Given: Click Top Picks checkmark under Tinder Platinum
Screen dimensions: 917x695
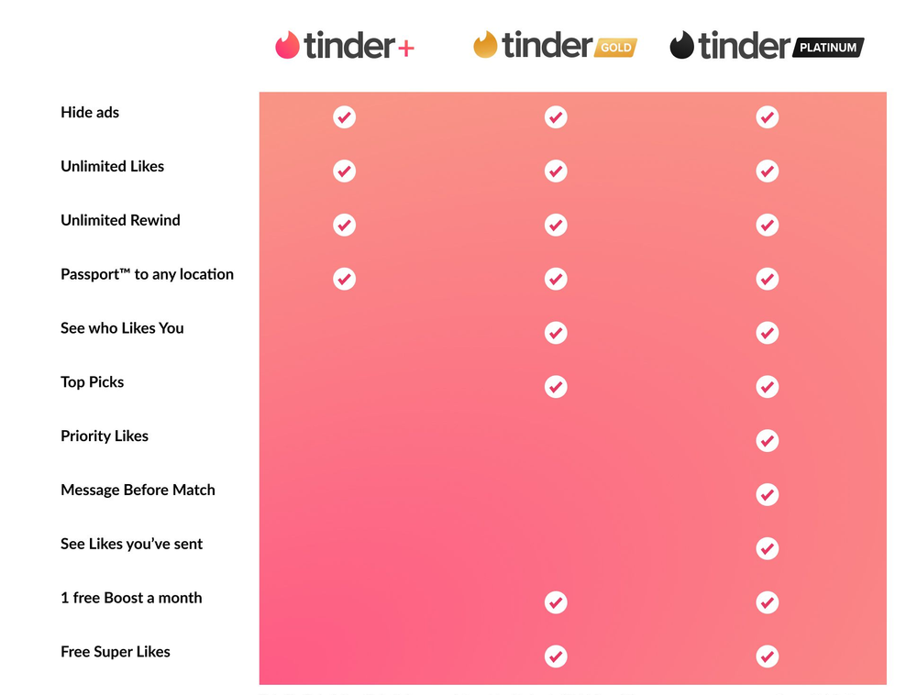Looking at the screenshot, I should tap(768, 387).
